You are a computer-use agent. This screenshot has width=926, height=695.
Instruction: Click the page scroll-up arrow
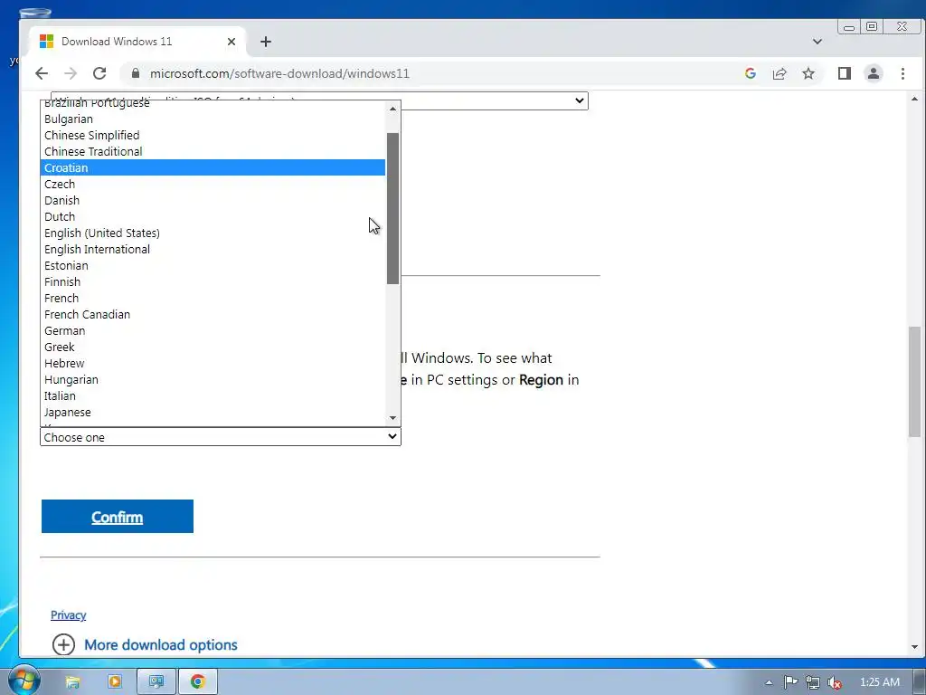click(x=914, y=99)
